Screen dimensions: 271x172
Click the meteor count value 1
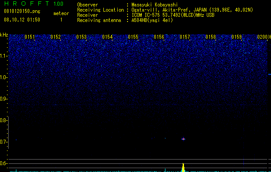pyautogui.click(x=61, y=20)
